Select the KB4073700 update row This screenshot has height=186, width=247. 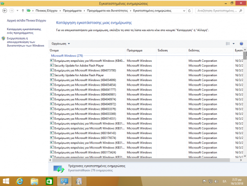click(x=146, y=70)
